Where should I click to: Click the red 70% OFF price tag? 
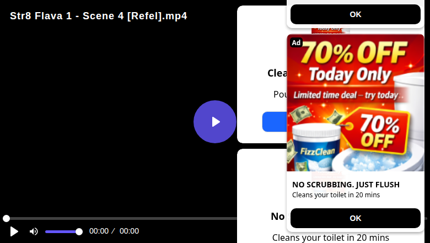pyautogui.click(x=377, y=131)
